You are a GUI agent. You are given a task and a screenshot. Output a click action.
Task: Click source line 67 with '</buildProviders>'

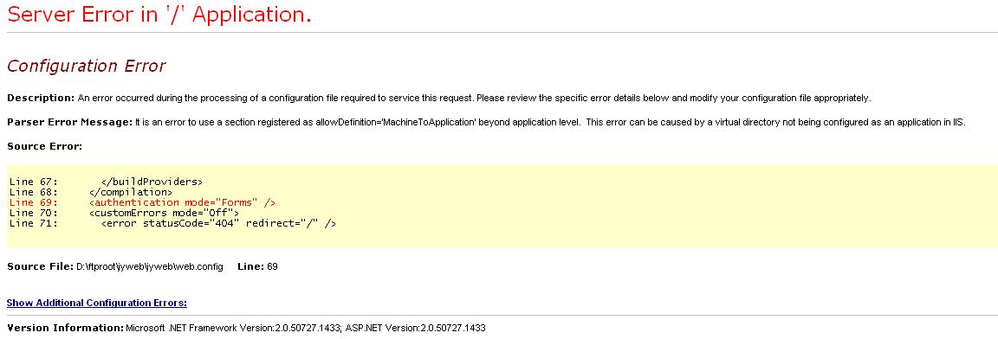tap(106, 182)
